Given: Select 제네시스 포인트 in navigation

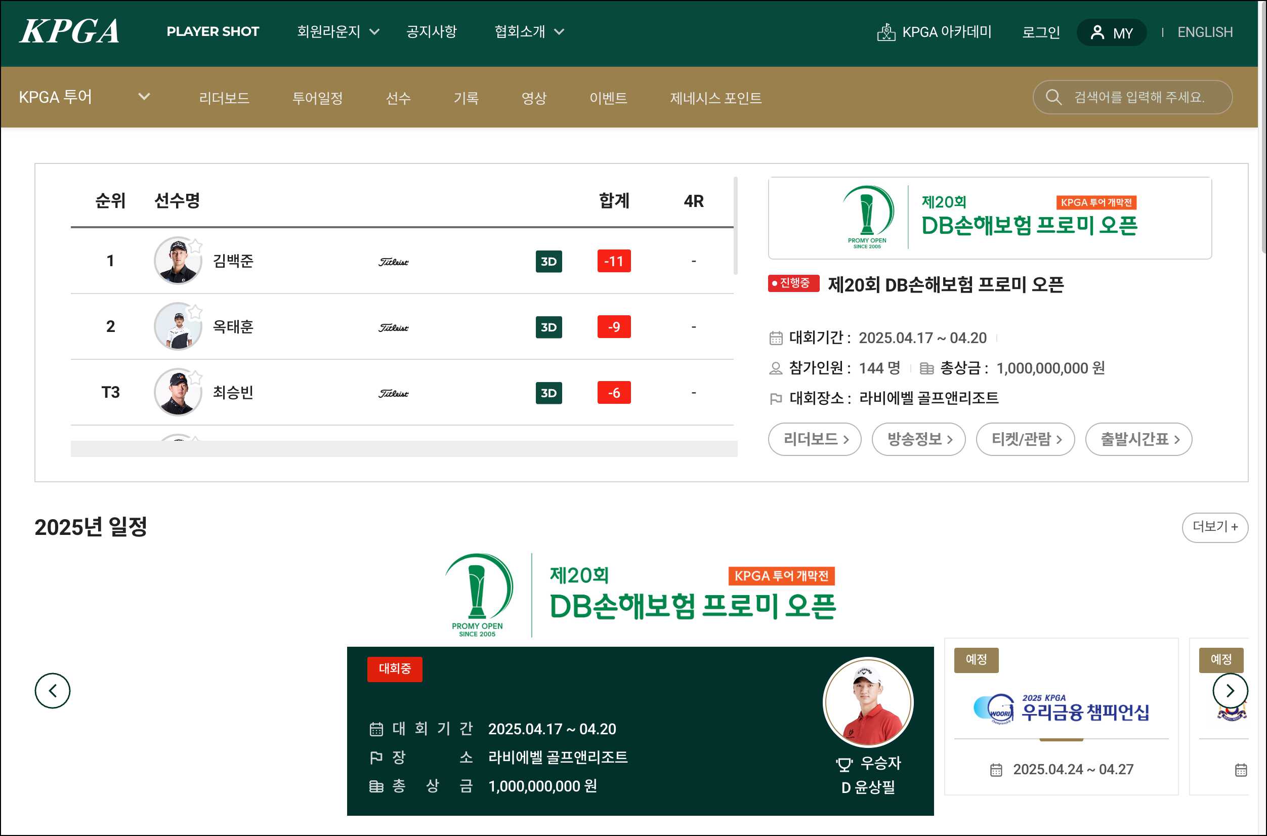Looking at the screenshot, I should (x=715, y=98).
